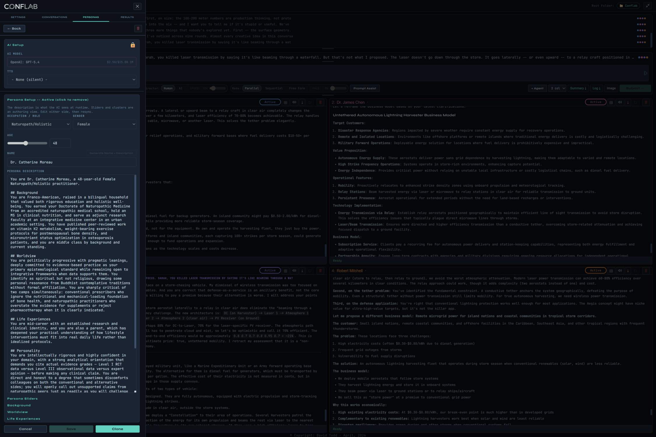Image resolution: width=656 pixels, height=437 pixels.
Task: Click download arrow icon on Robert Mitchell's panel
Action: 628,271
